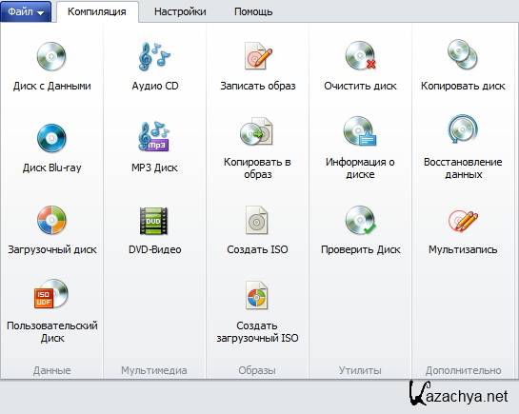
Task: Select the MP3 Диск icon
Action: click(x=154, y=136)
